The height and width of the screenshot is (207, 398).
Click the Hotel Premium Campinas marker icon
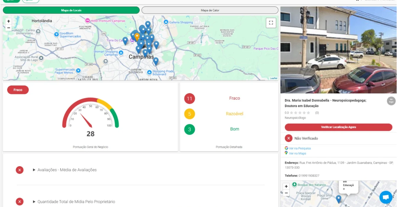[x=87, y=21]
